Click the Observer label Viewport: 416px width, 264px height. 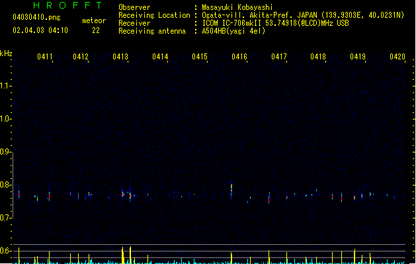134,7
